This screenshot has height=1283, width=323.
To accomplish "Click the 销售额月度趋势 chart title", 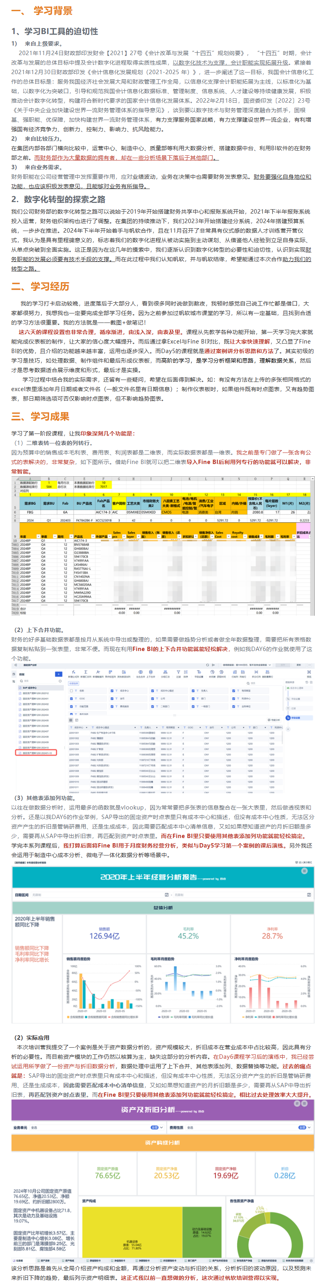I will tap(79, 959).
